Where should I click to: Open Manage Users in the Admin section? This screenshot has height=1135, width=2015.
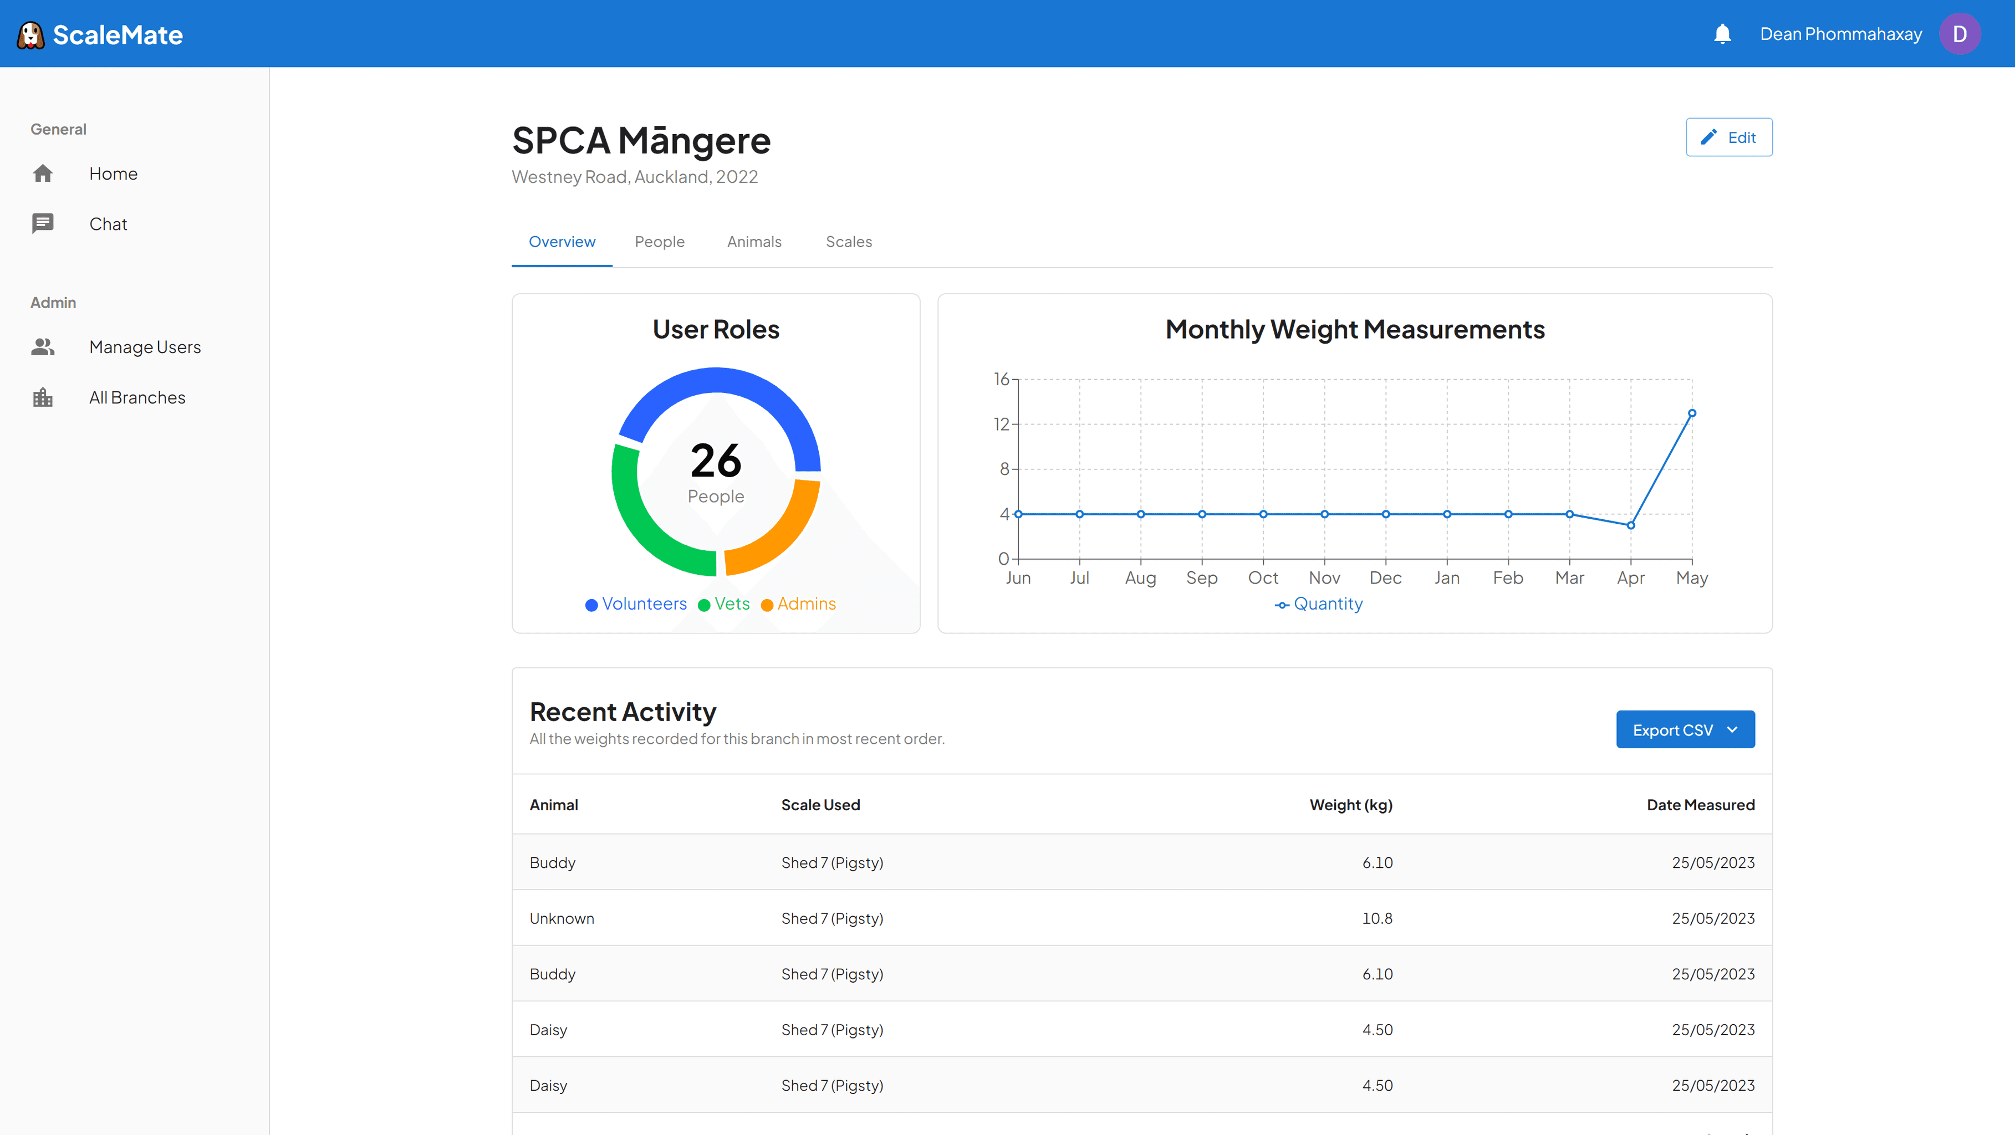pos(145,346)
